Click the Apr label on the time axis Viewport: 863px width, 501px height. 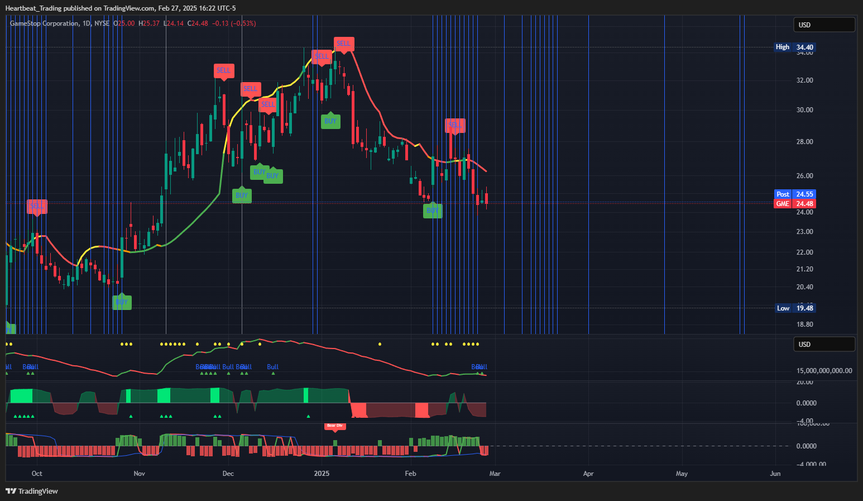588,474
